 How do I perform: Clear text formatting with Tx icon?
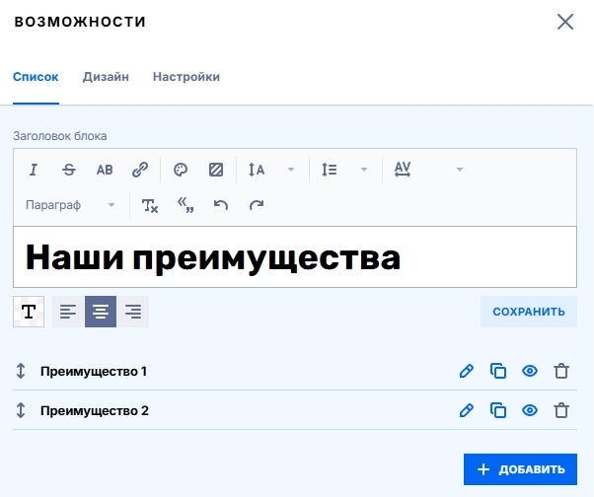point(150,205)
